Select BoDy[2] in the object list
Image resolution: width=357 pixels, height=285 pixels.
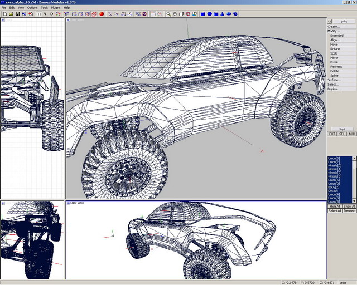pyautogui.click(x=334, y=187)
